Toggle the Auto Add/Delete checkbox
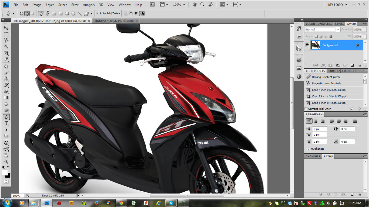369x207 pixels. (98, 13)
